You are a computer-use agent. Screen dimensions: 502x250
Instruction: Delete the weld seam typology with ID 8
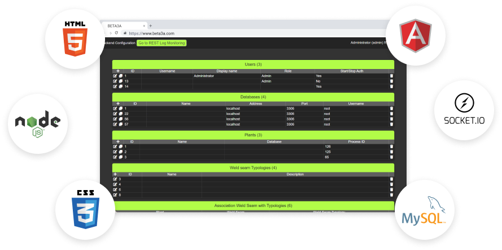[391, 195]
